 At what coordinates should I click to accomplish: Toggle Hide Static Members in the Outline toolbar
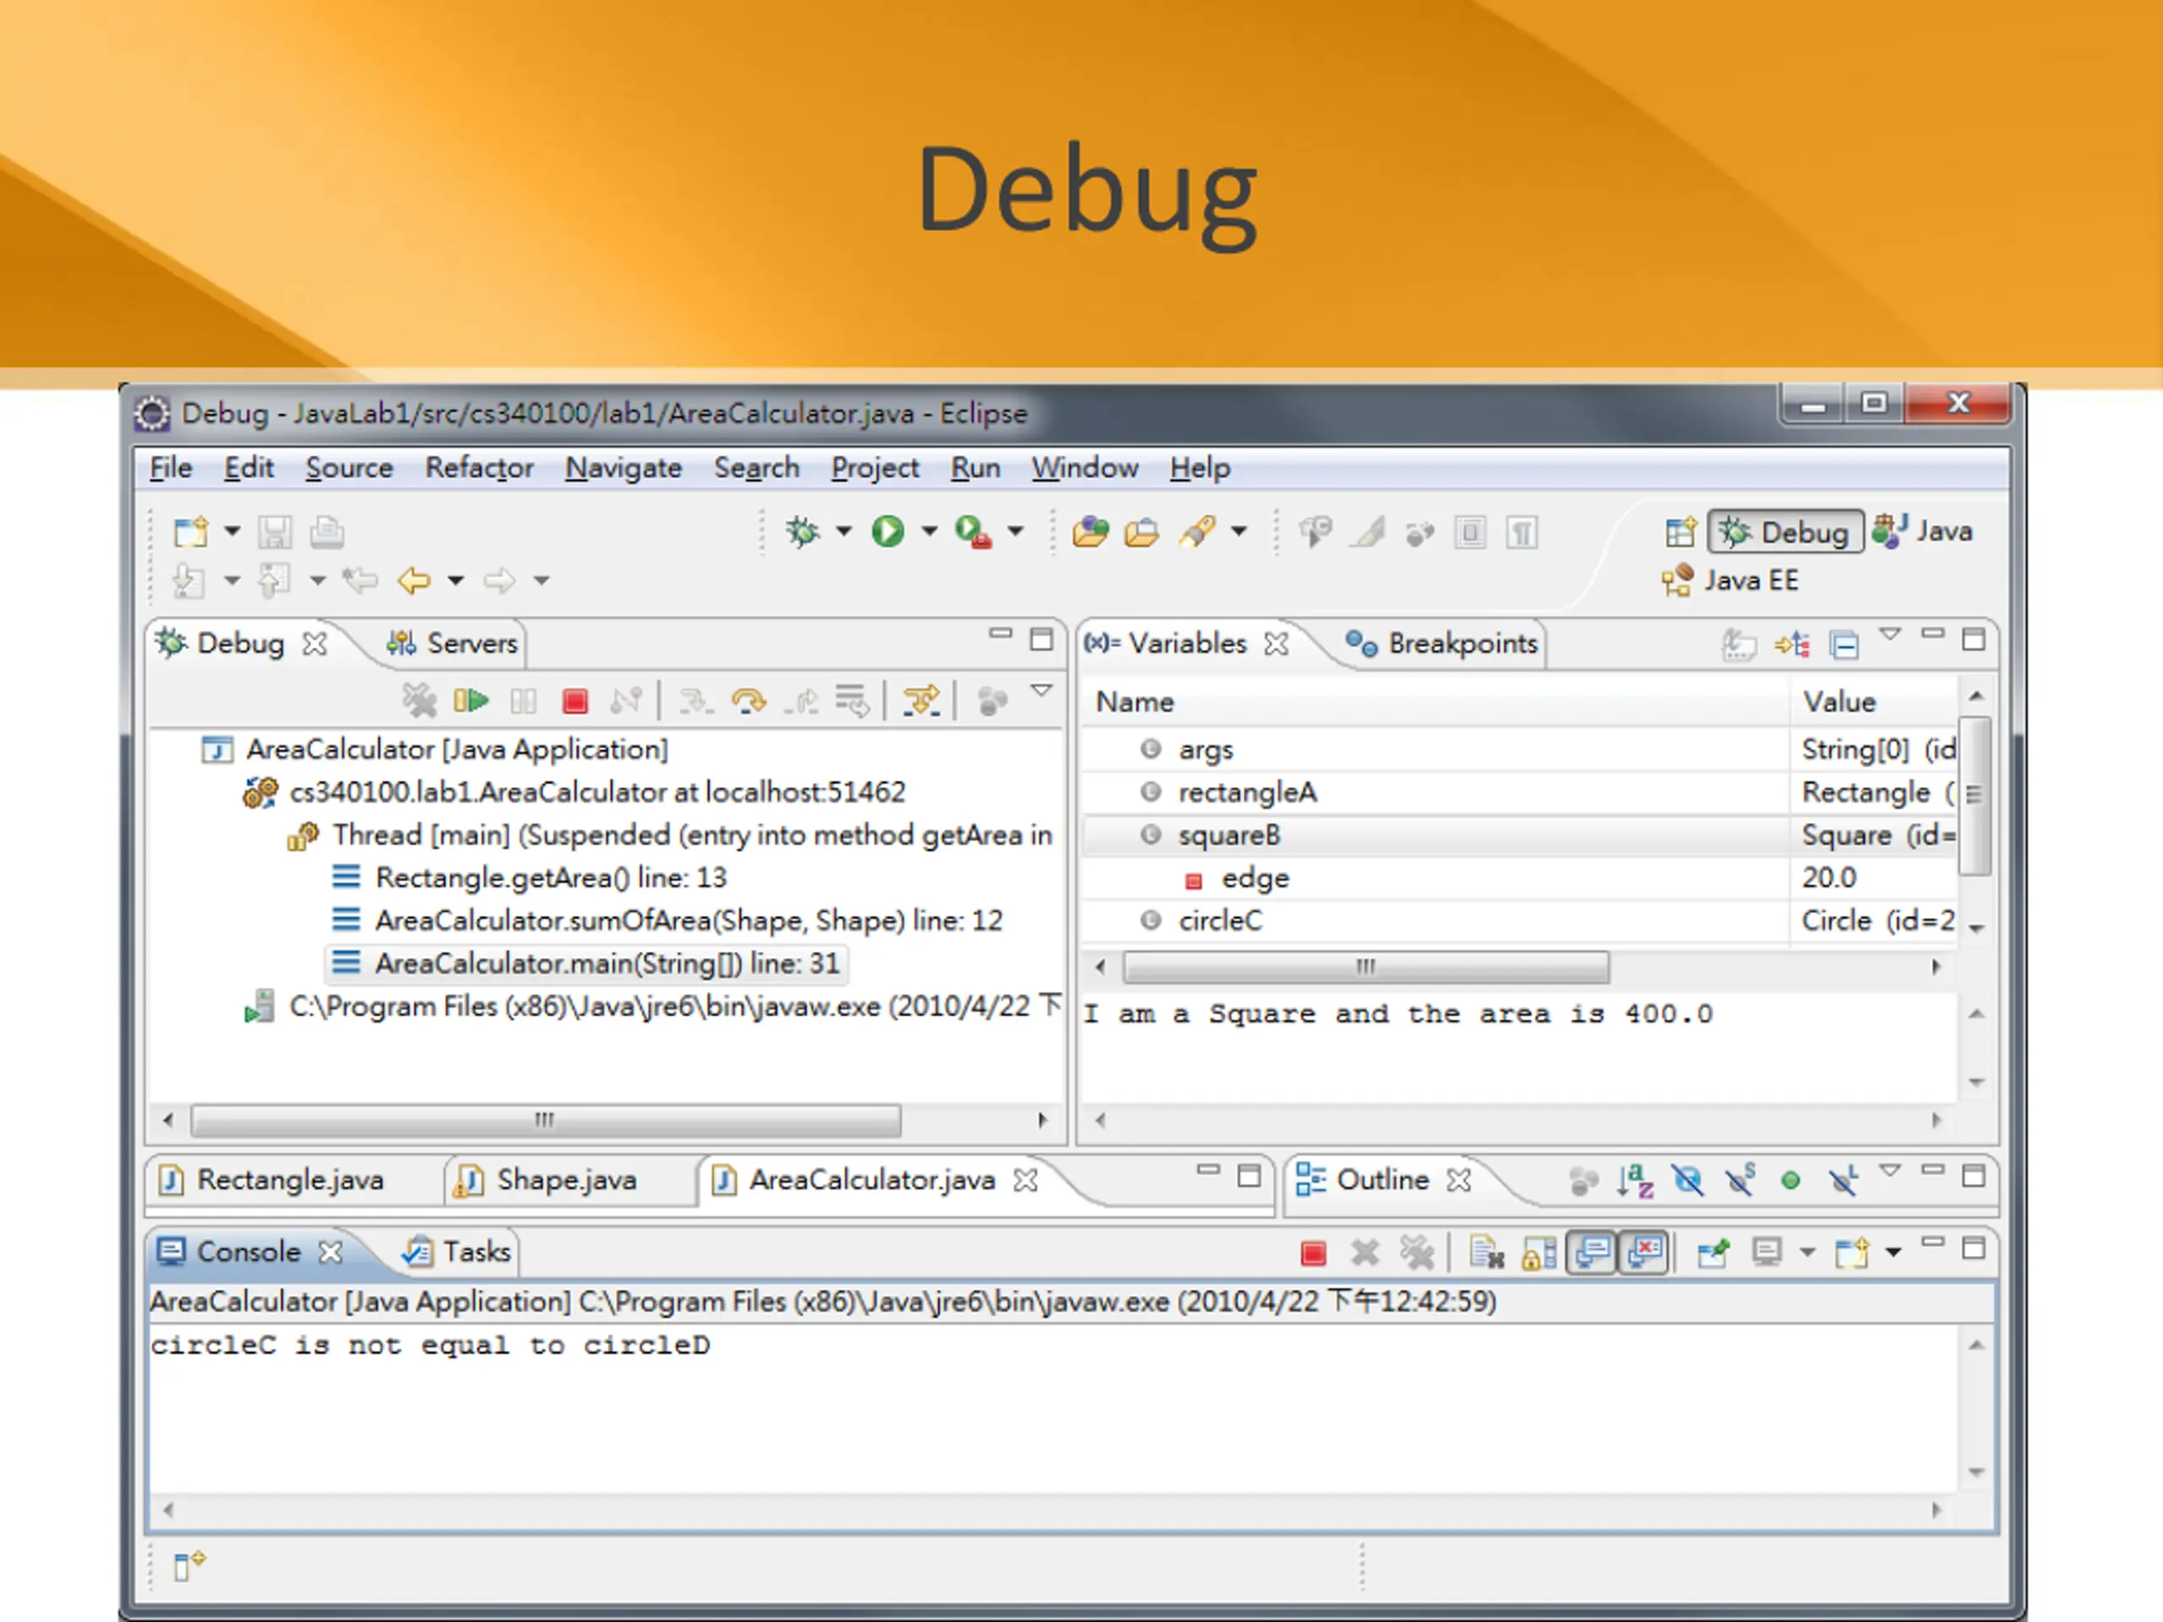pyautogui.click(x=1740, y=1180)
